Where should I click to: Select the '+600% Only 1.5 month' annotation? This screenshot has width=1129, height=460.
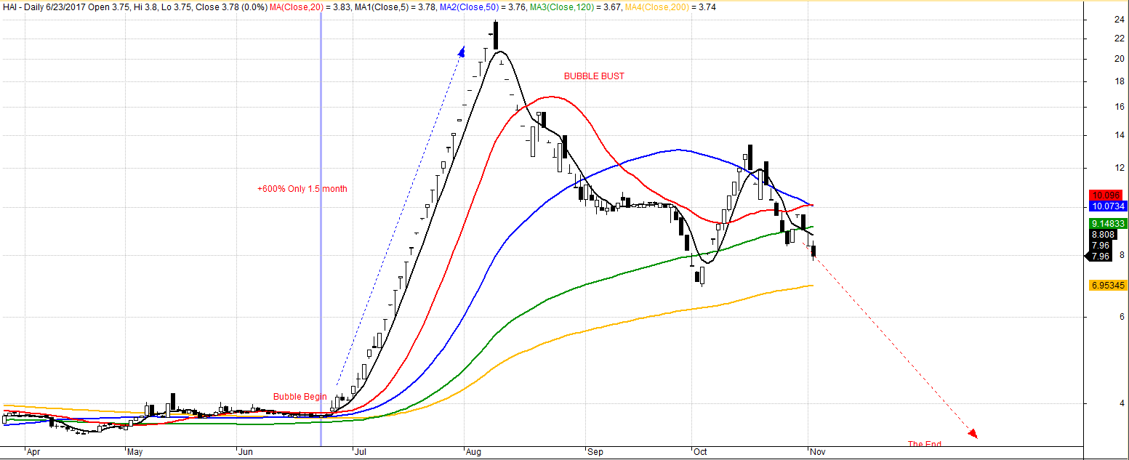click(x=302, y=189)
